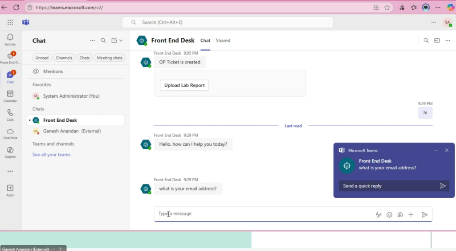Search within the chat list
This screenshot has width=456, height=251.
pos(103,40)
